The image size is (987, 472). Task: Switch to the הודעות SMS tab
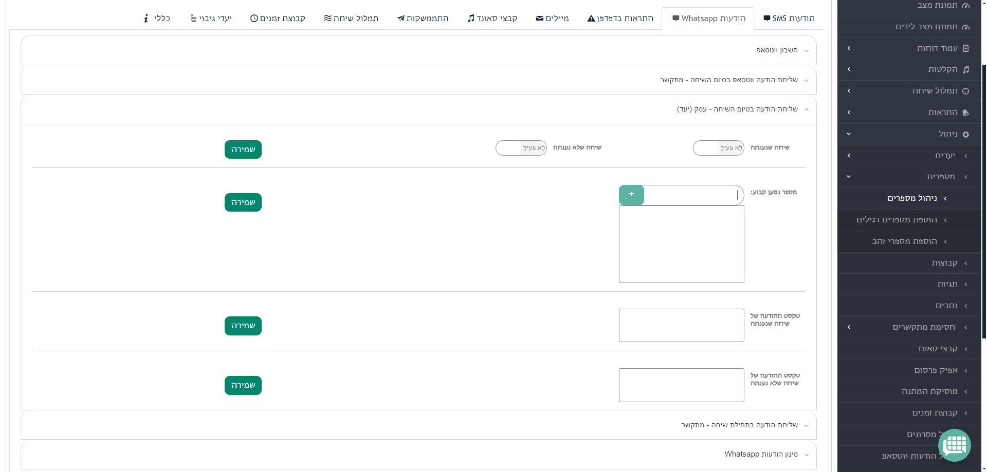coord(789,18)
